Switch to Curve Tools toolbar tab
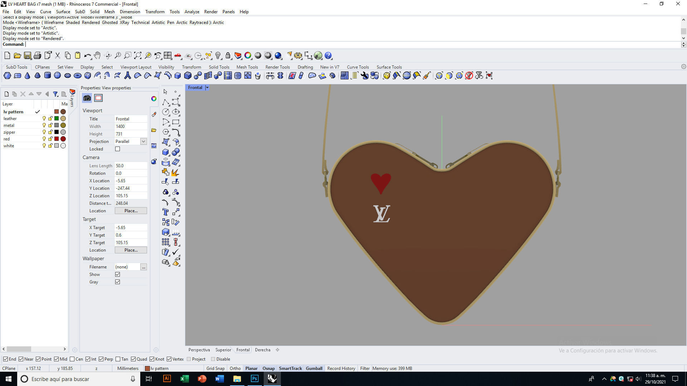 pos(358,67)
